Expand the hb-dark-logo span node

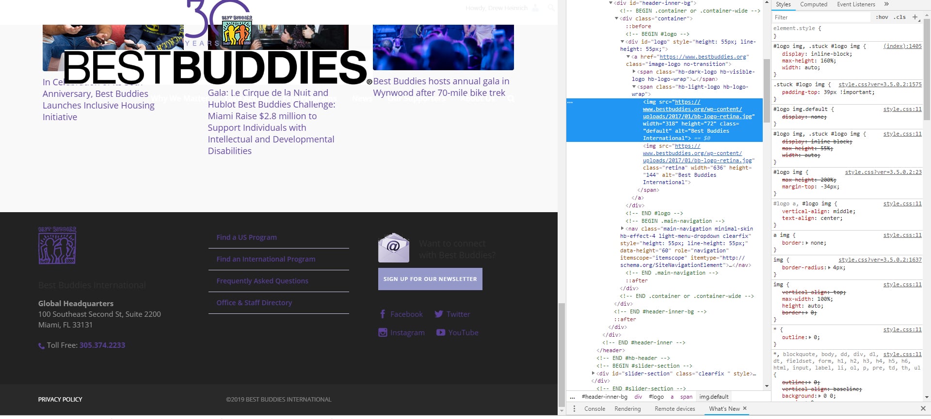[634, 72]
